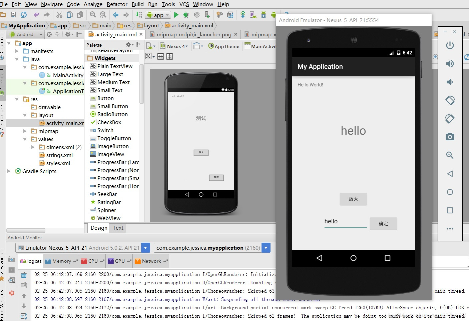Open the Nexus 4 device dropdown
The width and height of the screenshot is (469, 321).
pos(174,46)
